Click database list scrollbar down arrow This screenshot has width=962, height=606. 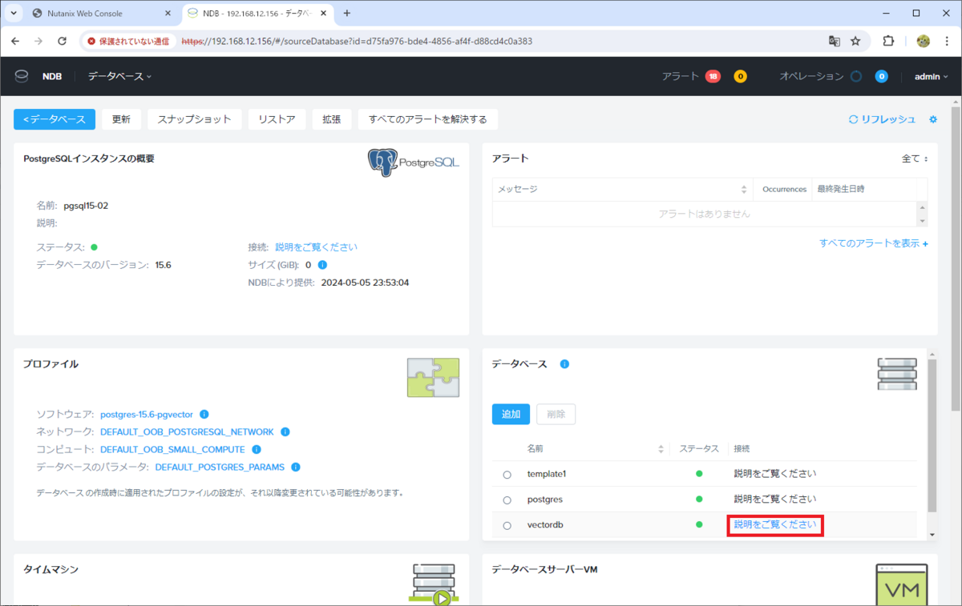[932, 534]
